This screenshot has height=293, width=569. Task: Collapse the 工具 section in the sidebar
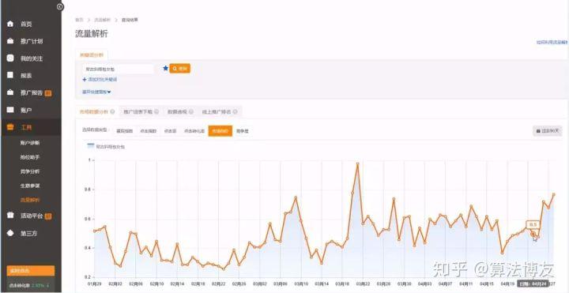pos(31,127)
